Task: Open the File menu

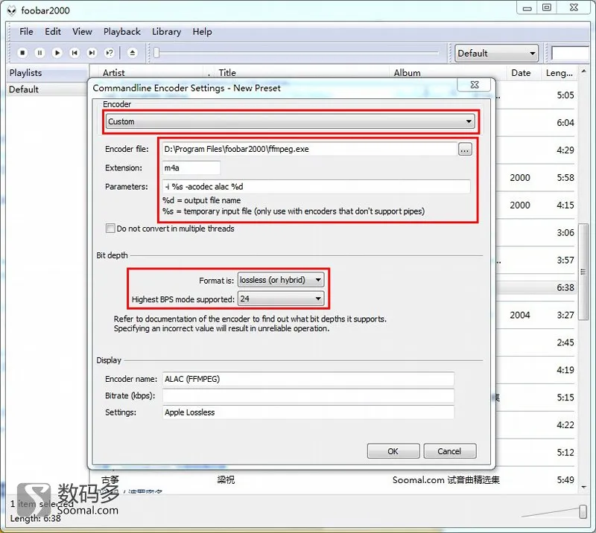Action: 26,31
